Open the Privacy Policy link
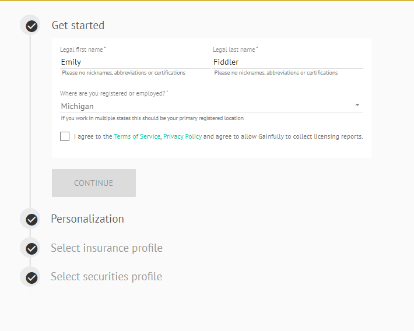 tap(183, 136)
